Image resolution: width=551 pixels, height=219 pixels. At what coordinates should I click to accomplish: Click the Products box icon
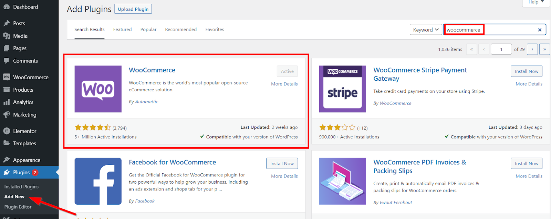point(7,90)
